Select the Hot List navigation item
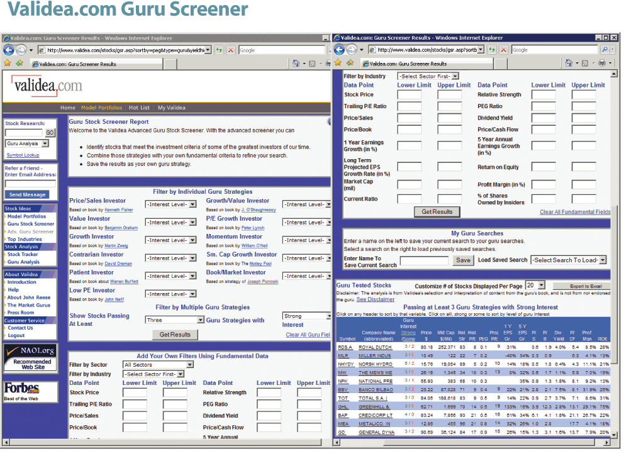The height and width of the screenshot is (456, 629). (139, 108)
